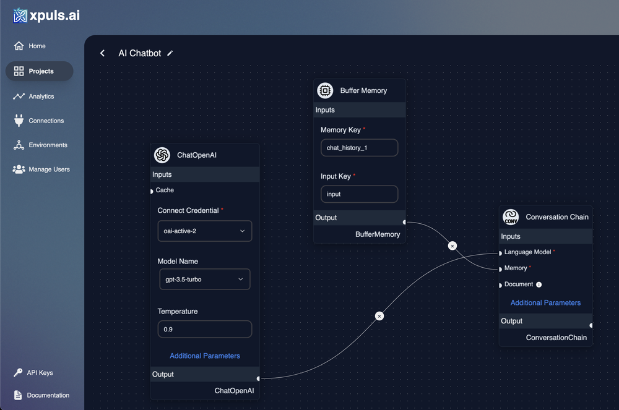Click the Home nav item

pos(36,46)
